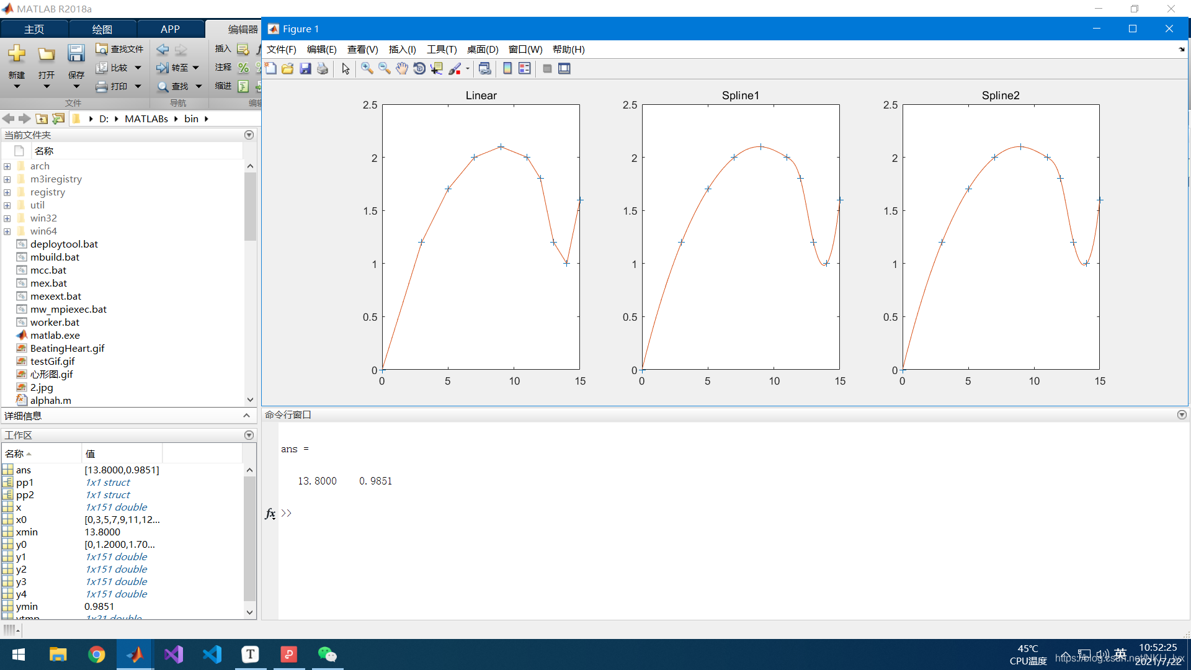
Task: Open the Command Window actions dropdown
Action: pyautogui.click(x=1182, y=414)
